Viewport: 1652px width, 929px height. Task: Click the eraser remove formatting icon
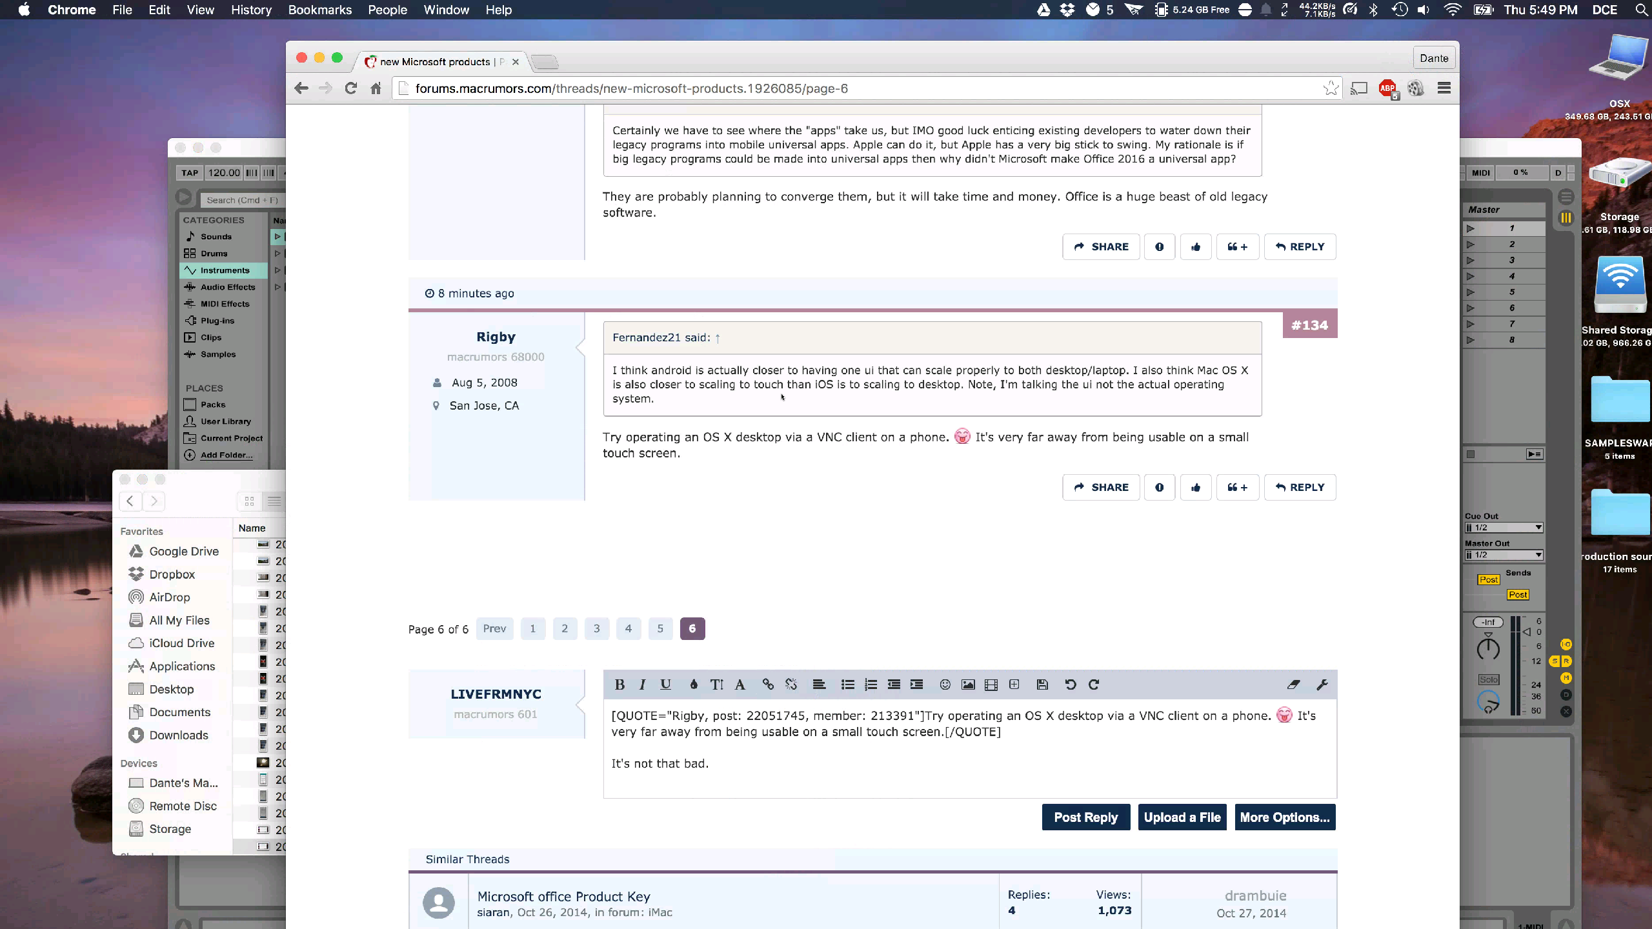coord(1293,684)
